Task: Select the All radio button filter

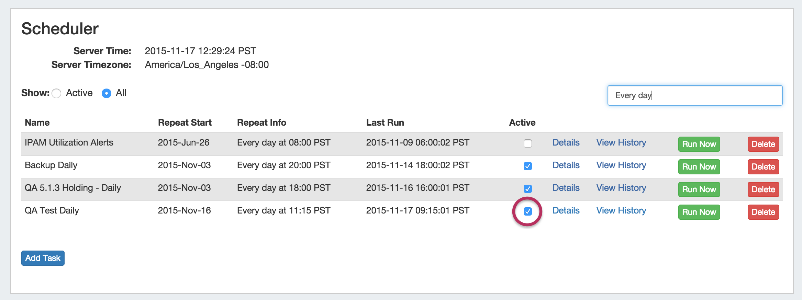Action: [107, 93]
